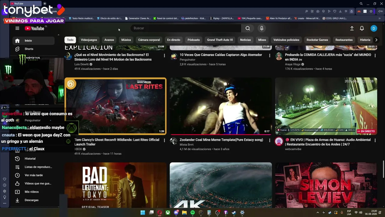Open Historial in the sidebar
385x217 pixels.
[x=34, y=159]
